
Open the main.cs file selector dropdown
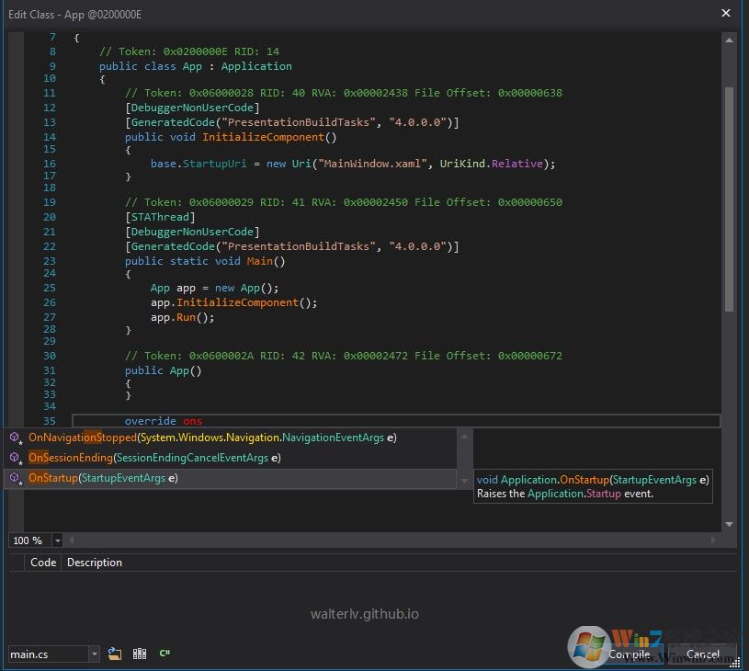pos(94,654)
